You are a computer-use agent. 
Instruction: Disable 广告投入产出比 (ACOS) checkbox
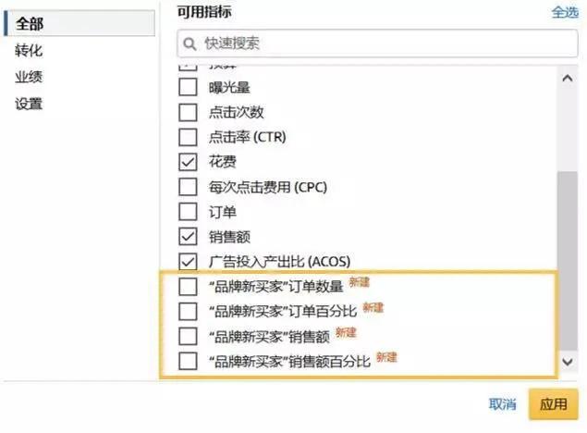coord(188,262)
